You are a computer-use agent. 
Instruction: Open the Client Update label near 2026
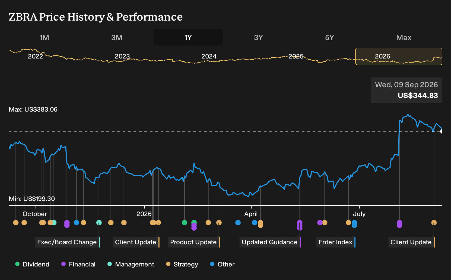pyautogui.click(x=136, y=242)
